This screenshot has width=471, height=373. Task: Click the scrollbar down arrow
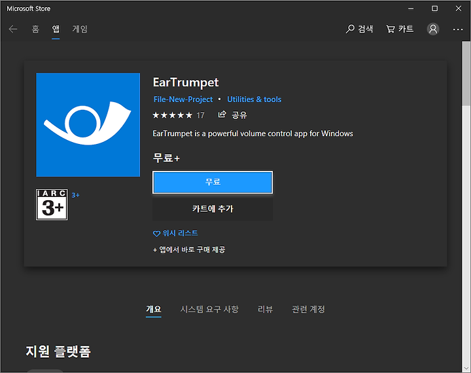[466, 368]
